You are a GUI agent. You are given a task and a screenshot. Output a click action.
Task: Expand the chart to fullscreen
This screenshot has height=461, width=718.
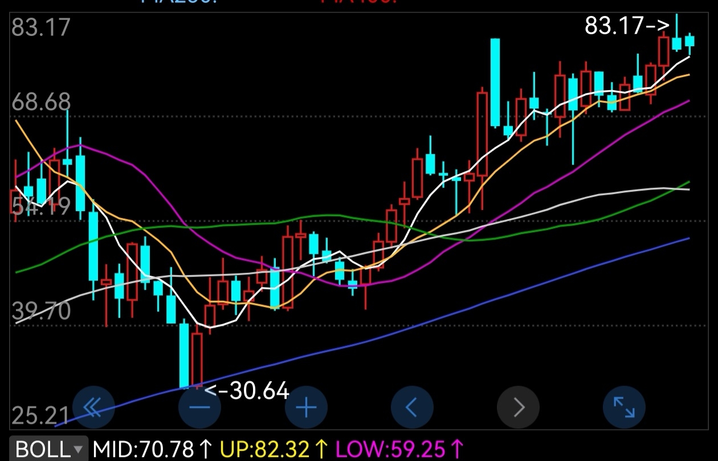point(625,407)
